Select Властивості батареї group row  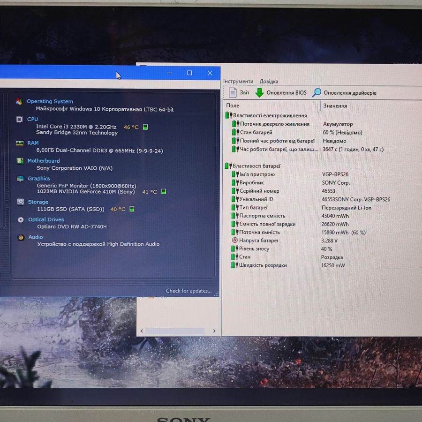click(x=253, y=166)
